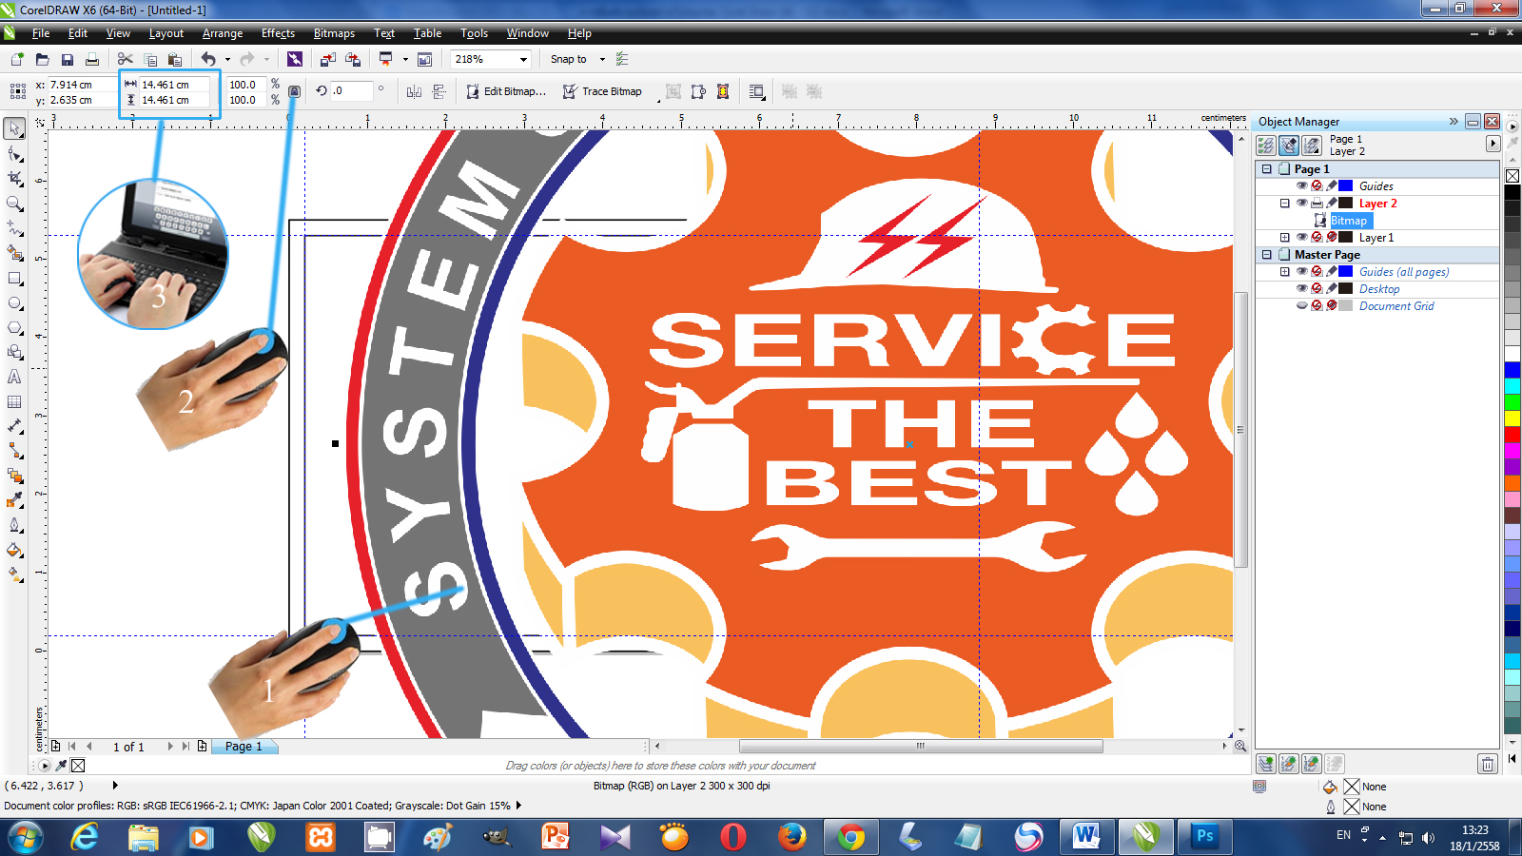
Task: Pick the Rectangle tool
Action: point(14,279)
